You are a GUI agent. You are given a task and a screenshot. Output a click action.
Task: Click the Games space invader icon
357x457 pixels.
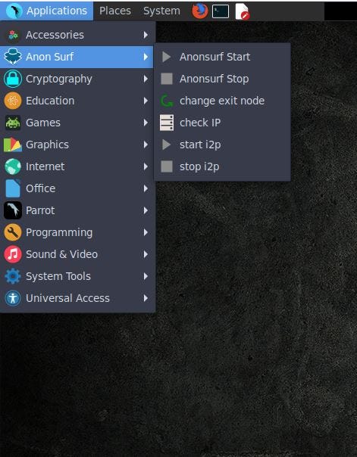pos(13,123)
